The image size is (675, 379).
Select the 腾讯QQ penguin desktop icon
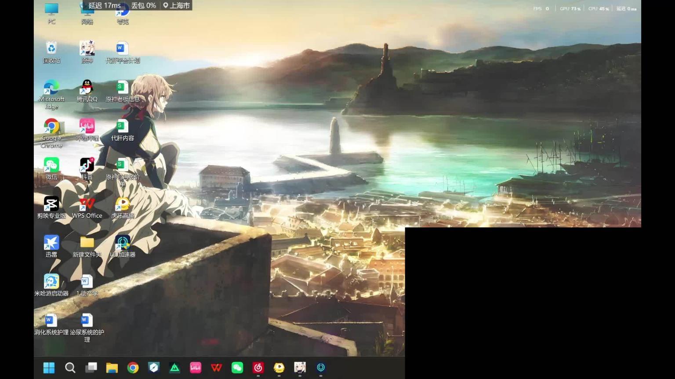pos(87,88)
